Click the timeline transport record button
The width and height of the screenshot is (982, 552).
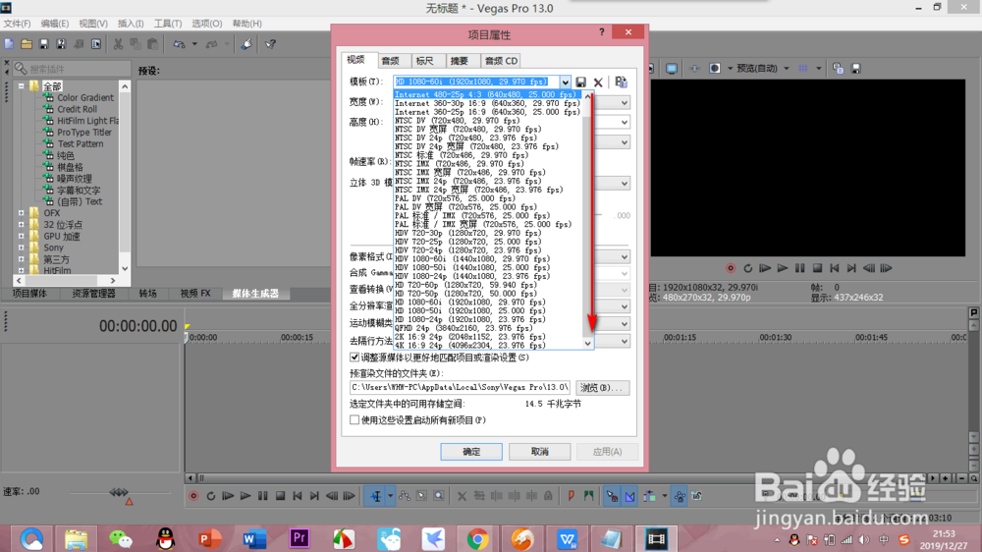pyautogui.click(x=193, y=496)
